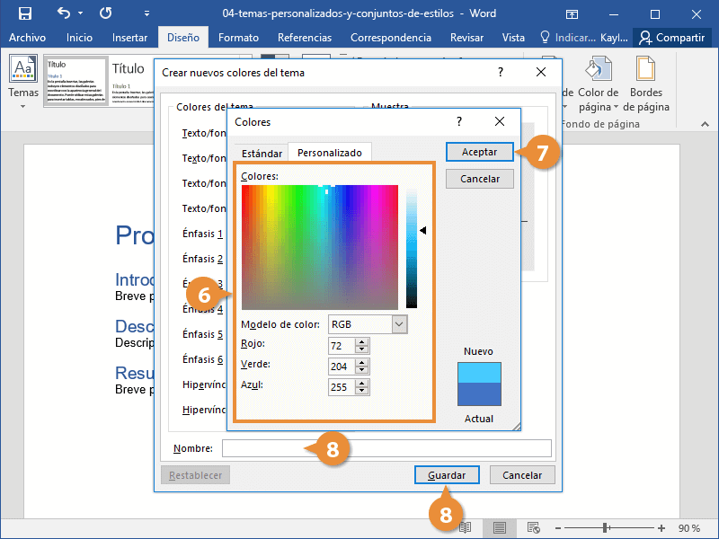
Task: Click the Restablecer button
Action: [195, 475]
